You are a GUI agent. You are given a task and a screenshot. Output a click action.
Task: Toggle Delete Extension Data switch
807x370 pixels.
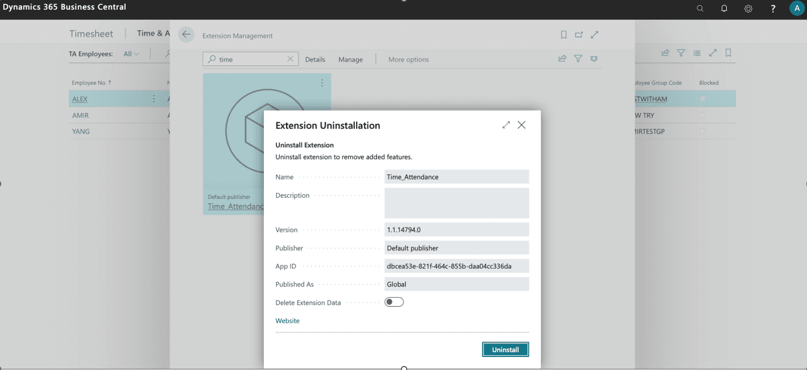[x=394, y=302]
